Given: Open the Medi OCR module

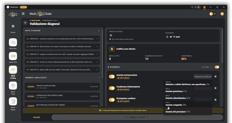Looking at the screenshot, I should click(13, 56).
